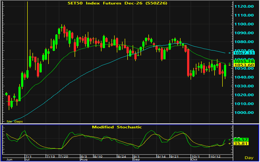Click the green arrow beside 46.57
The image size is (260, 162).
pos(229,139)
